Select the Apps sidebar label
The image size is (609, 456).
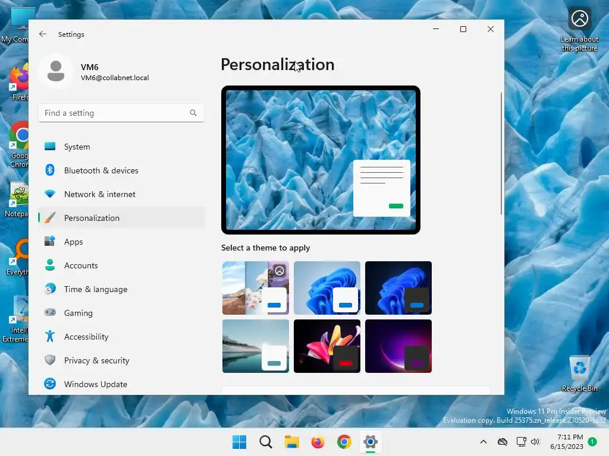pos(73,242)
